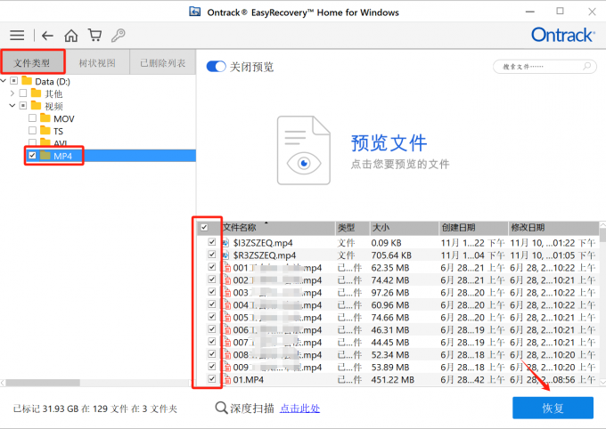The width and height of the screenshot is (606, 429).
Task: Collapse the 视频 tree node
Action: click(x=12, y=105)
